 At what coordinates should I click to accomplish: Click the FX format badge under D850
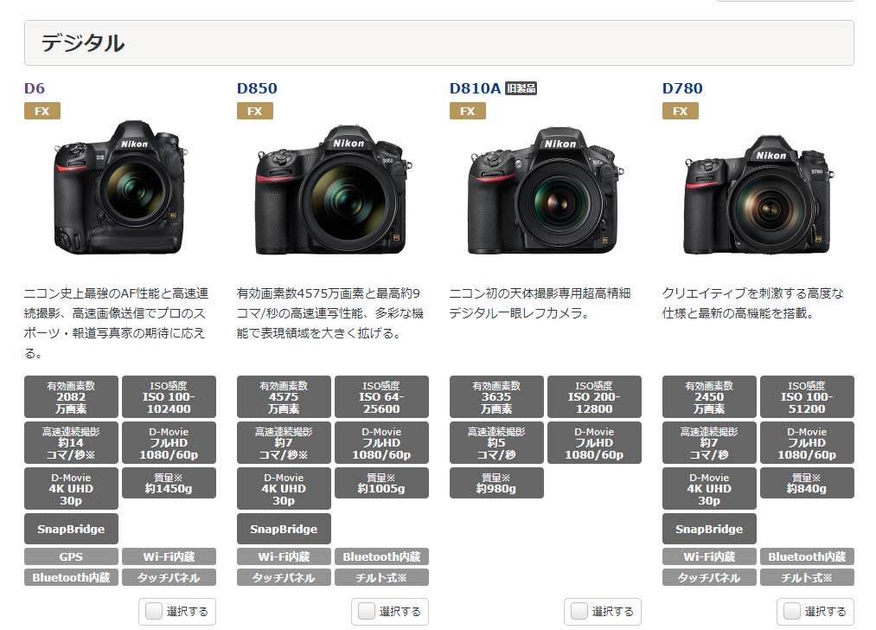pyautogui.click(x=255, y=111)
